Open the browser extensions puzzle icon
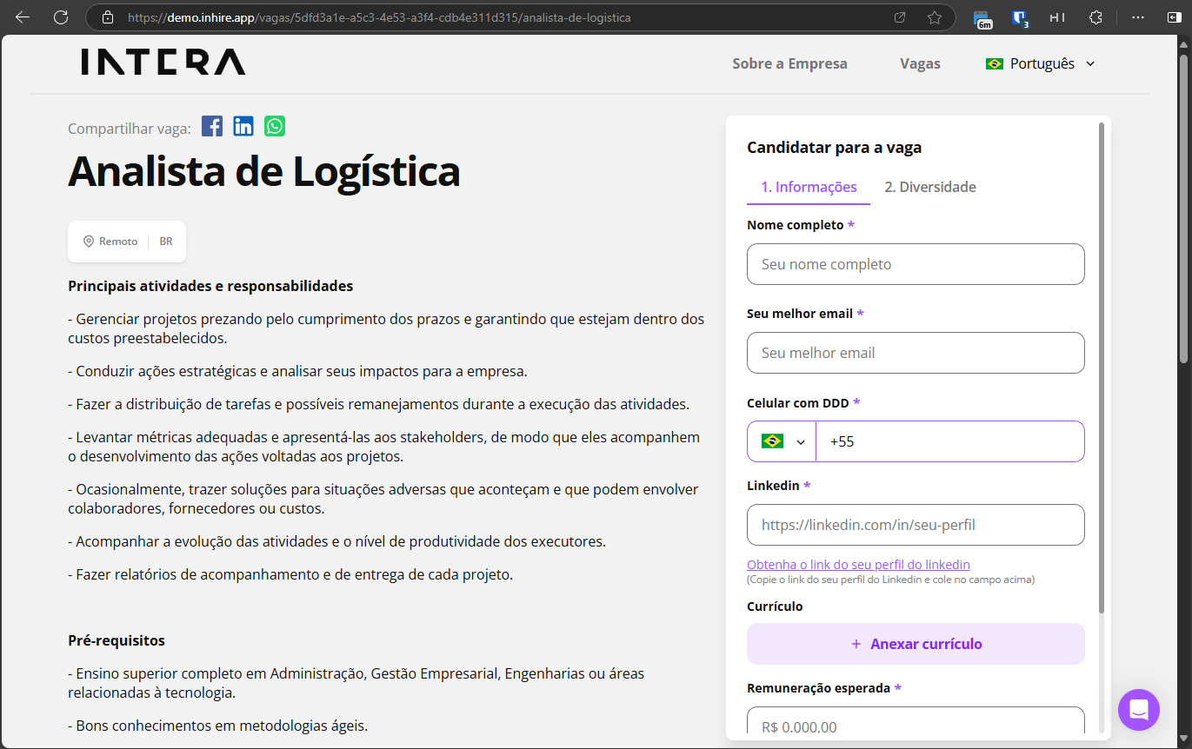The width and height of the screenshot is (1192, 749). click(x=1095, y=17)
